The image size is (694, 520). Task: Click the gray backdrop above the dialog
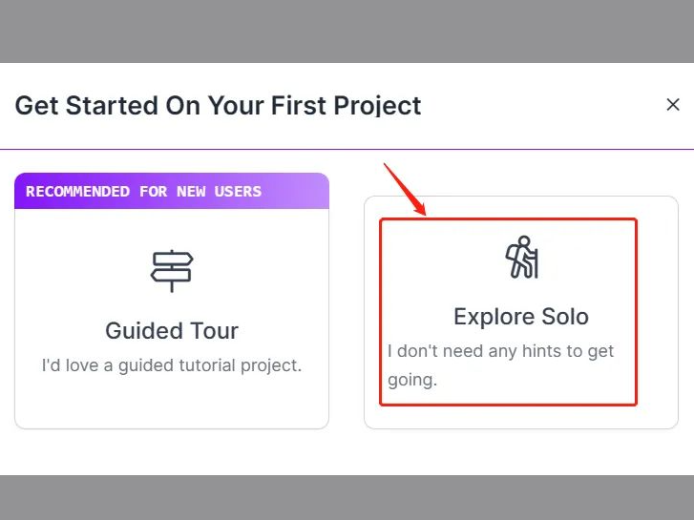click(347, 31)
